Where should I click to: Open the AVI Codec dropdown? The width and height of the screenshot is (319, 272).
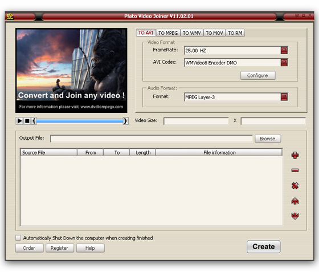284,63
